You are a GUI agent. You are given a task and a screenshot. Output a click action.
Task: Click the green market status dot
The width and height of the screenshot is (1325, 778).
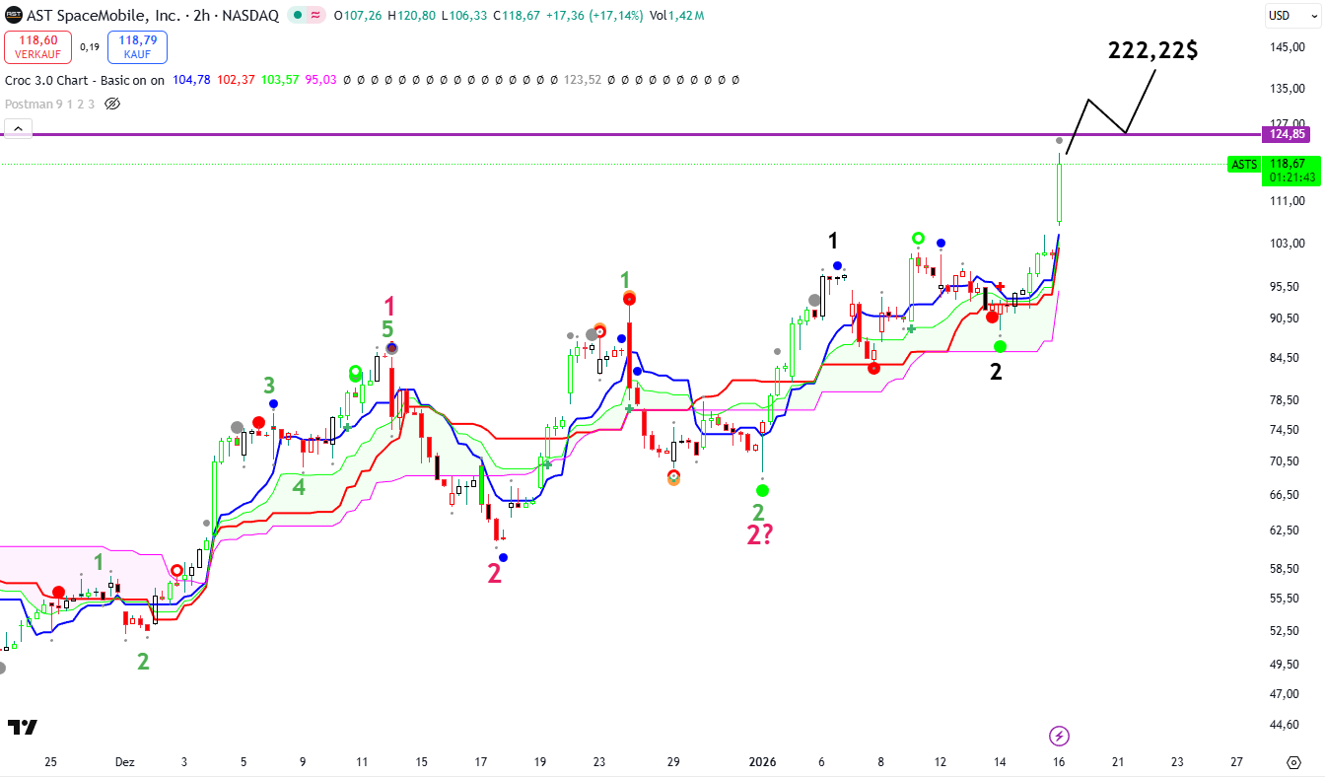coord(297,15)
